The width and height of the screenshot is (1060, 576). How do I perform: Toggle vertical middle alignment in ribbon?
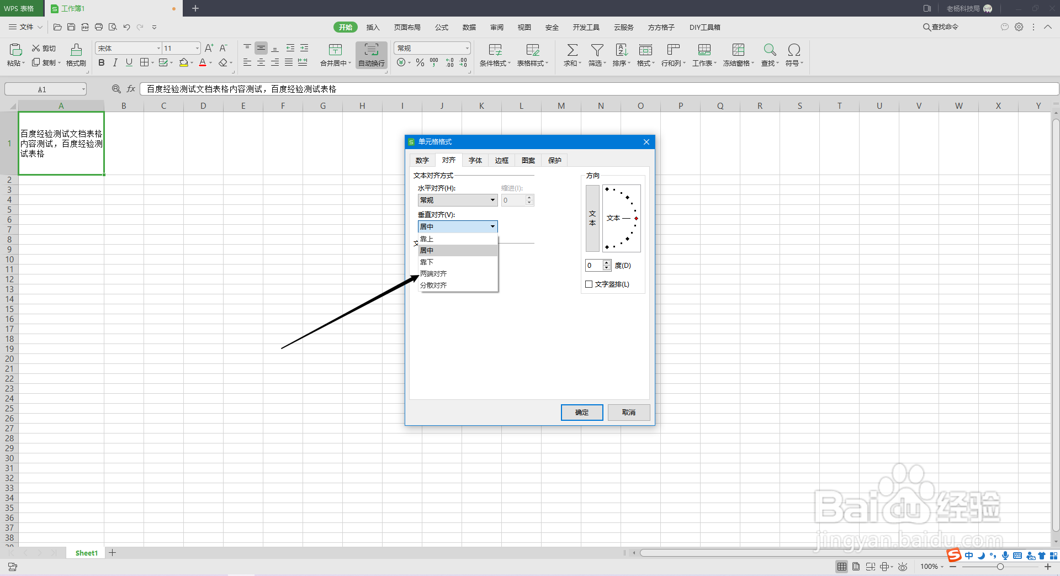(x=261, y=48)
